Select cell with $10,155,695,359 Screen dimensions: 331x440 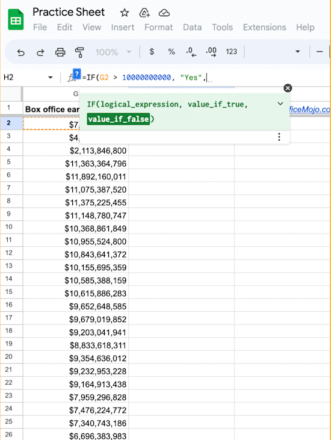(x=76, y=267)
